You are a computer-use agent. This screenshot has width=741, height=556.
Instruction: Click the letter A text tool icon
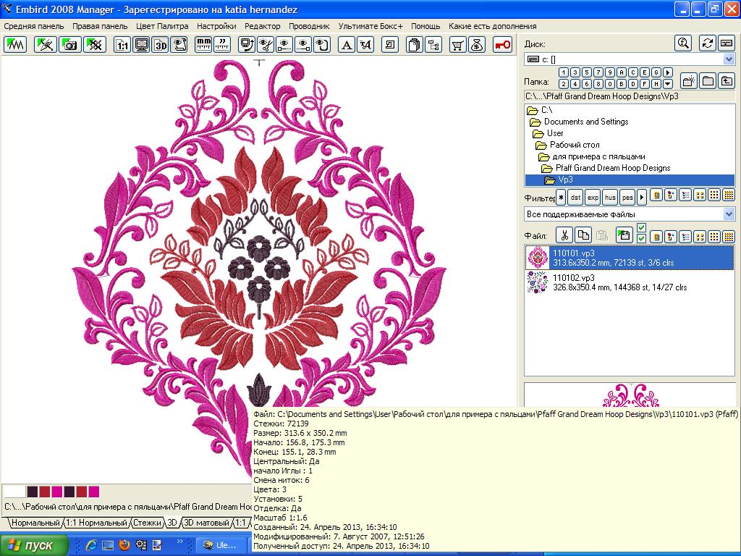347,45
